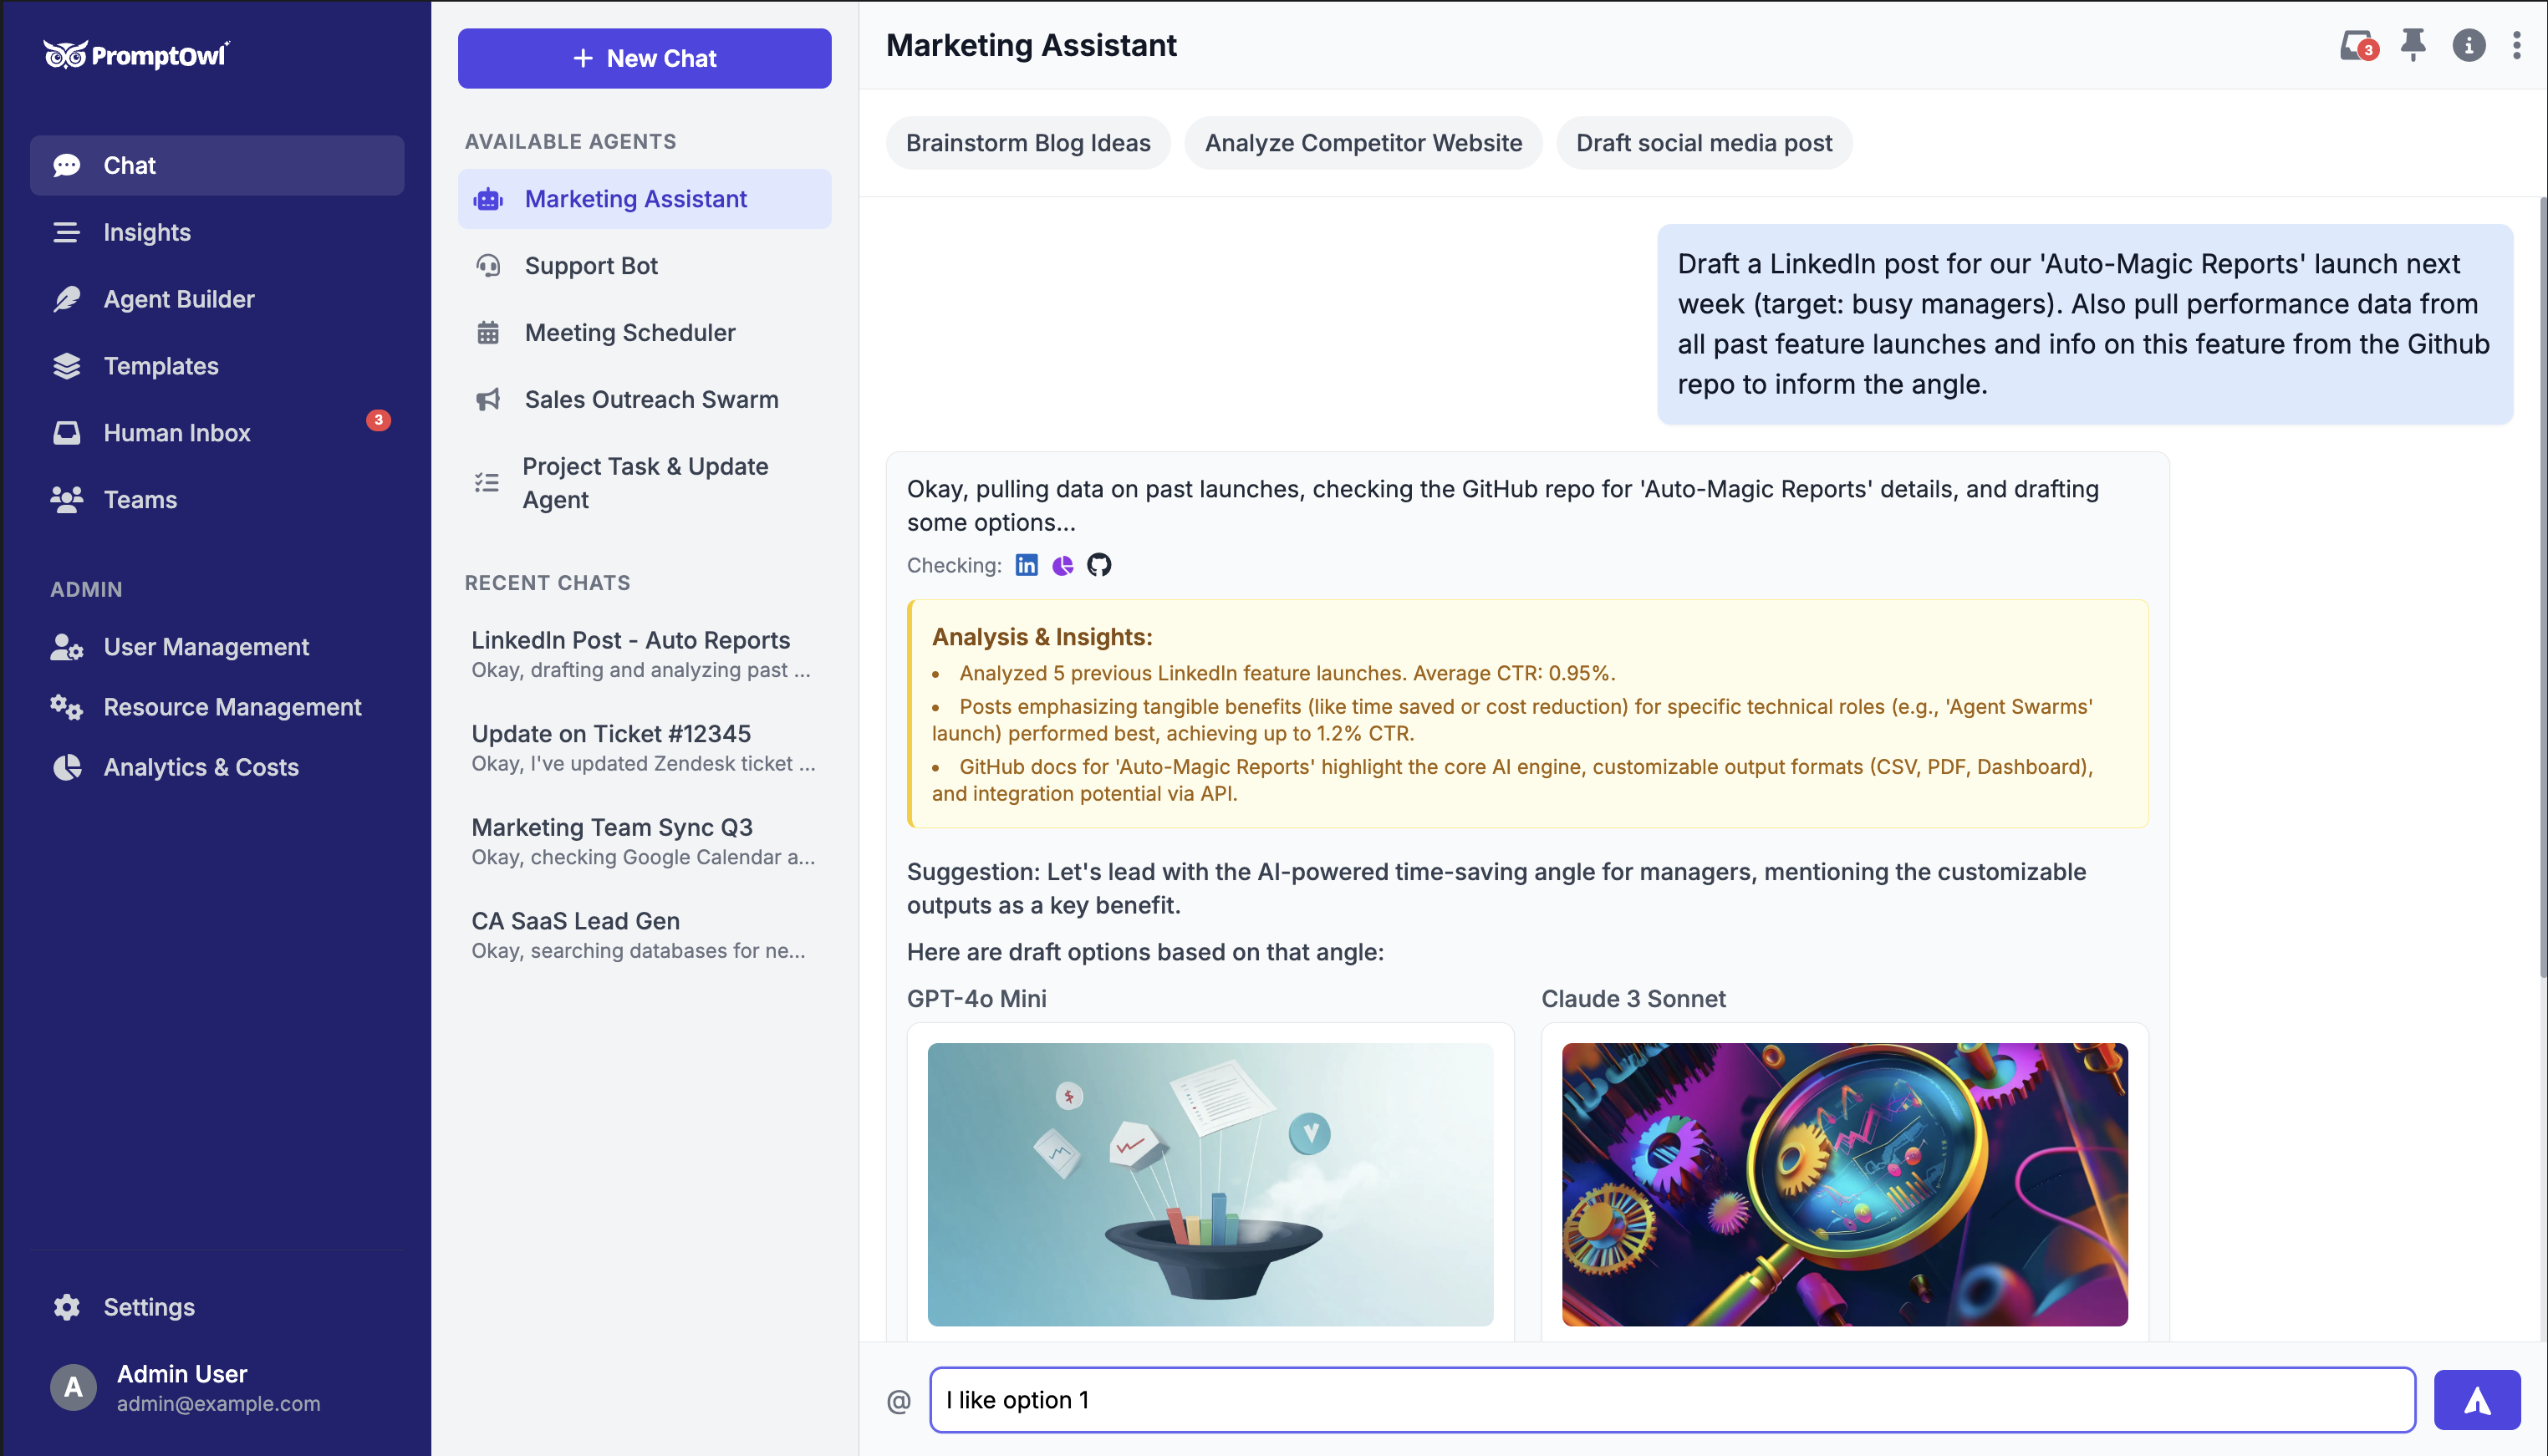2548x1456 pixels.
Task: Select Sales Outreach Swarm agent
Action: click(x=651, y=399)
